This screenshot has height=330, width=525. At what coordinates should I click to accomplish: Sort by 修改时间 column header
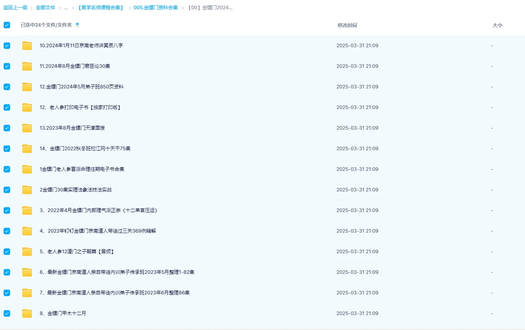(x=347, y=25)
